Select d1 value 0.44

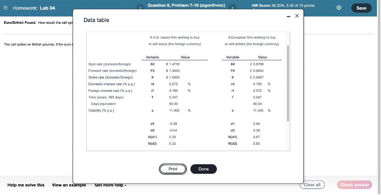(x=256, y=124)
